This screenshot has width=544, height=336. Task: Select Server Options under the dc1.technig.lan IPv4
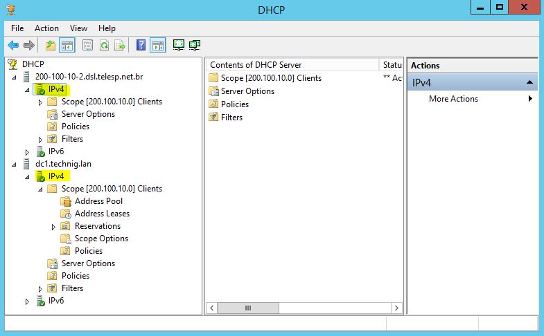pyautogui.click(x=88, y=263)
